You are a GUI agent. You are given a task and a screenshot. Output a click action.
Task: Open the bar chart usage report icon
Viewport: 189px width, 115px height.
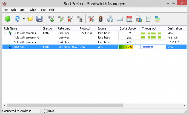139,19
